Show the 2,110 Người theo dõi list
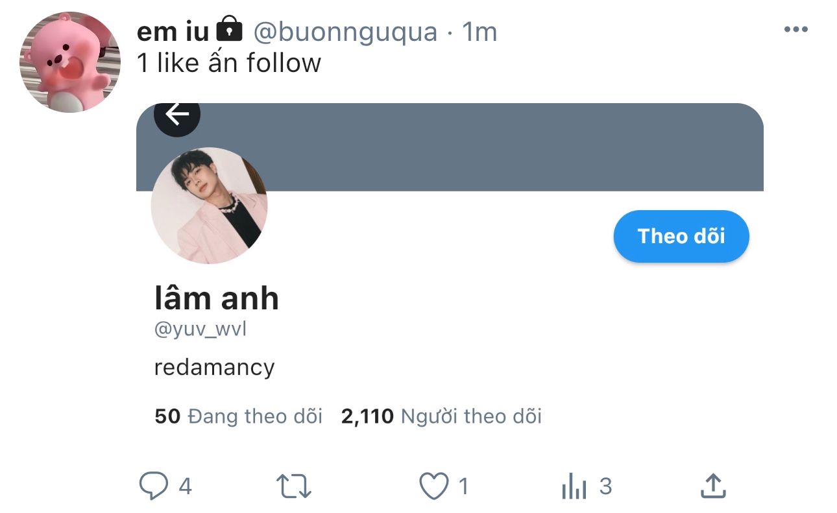 [x=441, y=416]
